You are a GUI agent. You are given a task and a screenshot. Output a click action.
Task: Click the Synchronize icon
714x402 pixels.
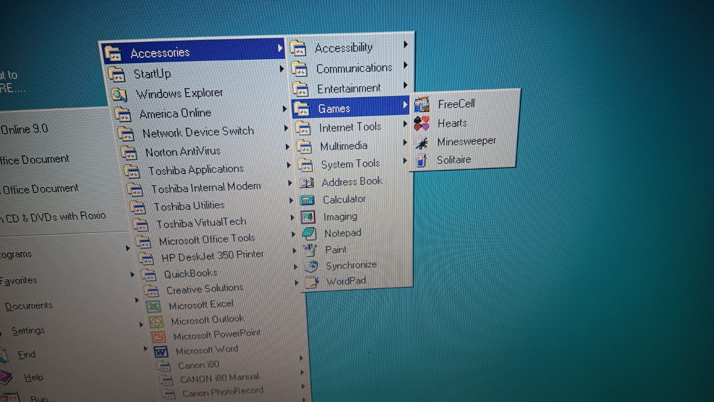point(311,266)
